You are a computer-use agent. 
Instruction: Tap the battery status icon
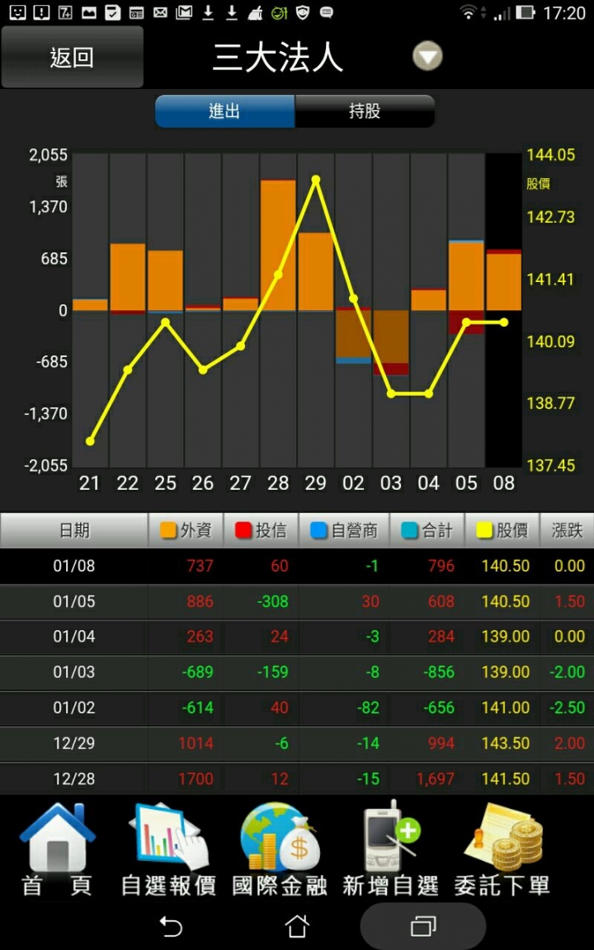(526, 12)
